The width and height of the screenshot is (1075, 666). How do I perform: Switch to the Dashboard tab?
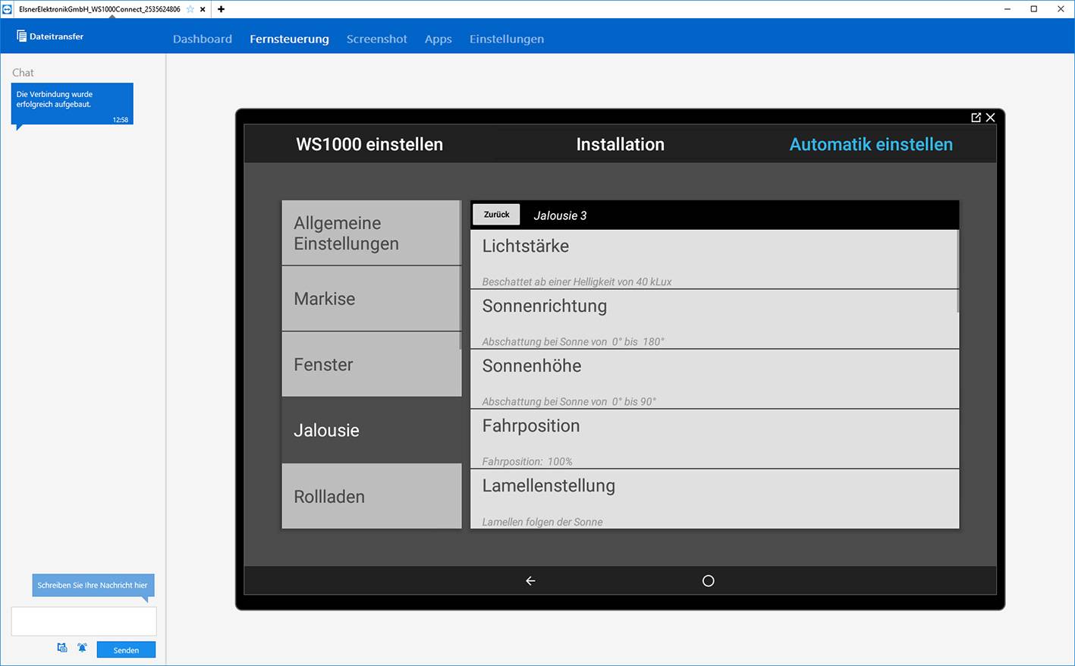pyautogui.click(x=203, y=39)
